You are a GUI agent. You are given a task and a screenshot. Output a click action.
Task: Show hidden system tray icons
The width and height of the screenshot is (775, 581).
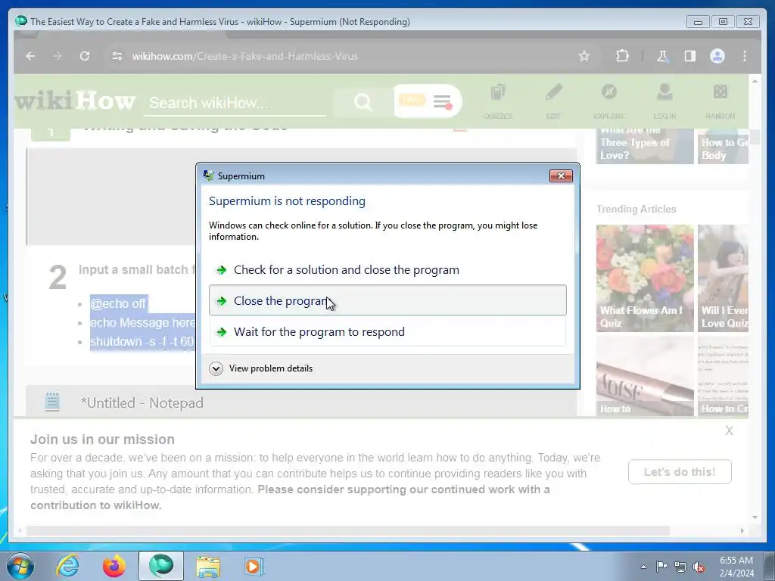tap(643, 567)
